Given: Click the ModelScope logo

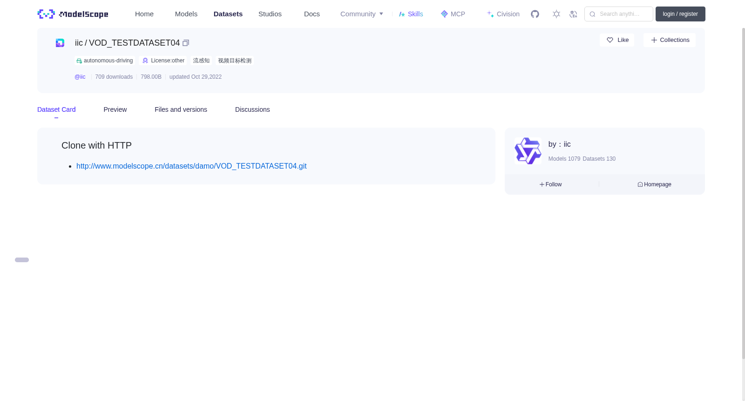Looking at the screenshot, I should coord(73,14).
